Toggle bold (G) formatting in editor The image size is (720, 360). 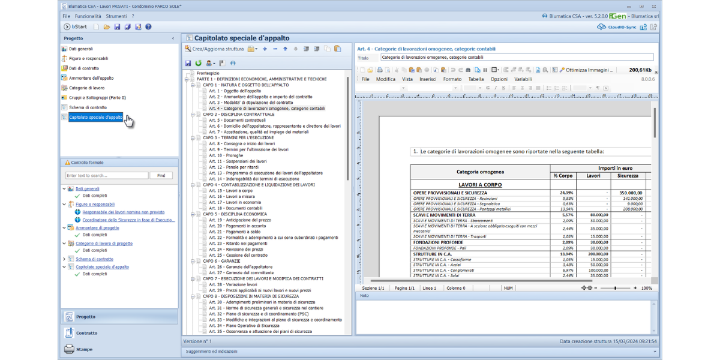(488, 88)
